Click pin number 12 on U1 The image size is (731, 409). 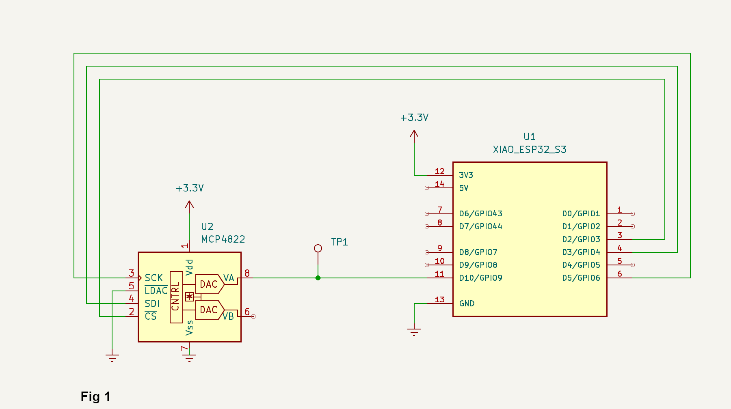point(440,171)
